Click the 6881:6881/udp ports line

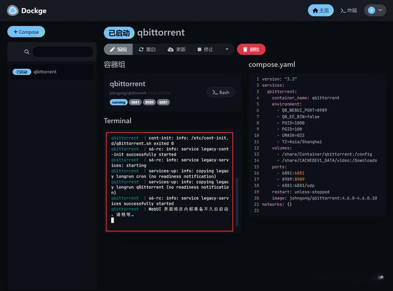(295, 186)
